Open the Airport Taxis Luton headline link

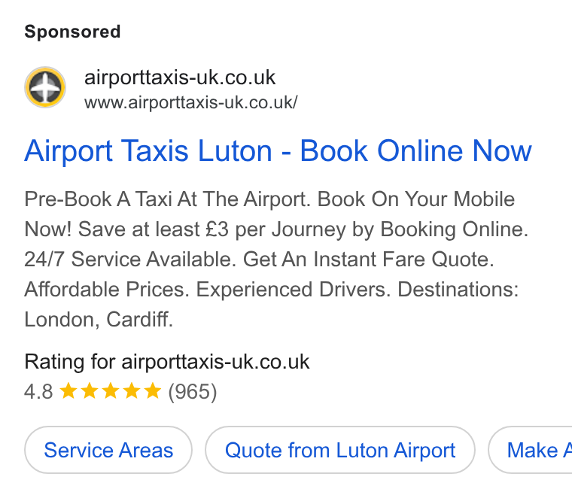[x=278, y=151]
